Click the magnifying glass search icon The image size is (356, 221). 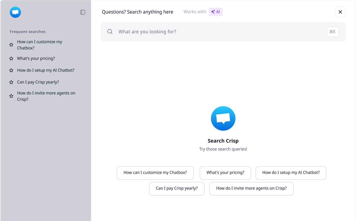pyautogui.click(x=110, y=32)
